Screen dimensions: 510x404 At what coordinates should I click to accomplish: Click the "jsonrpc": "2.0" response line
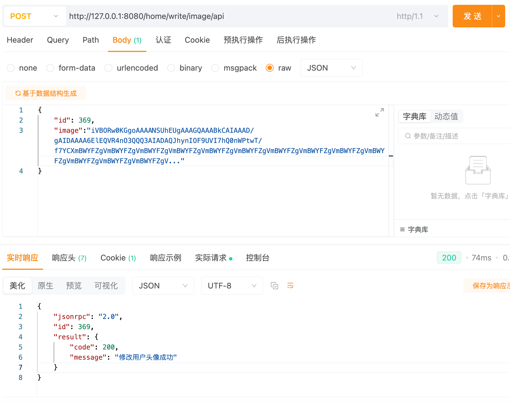(88, 317)
